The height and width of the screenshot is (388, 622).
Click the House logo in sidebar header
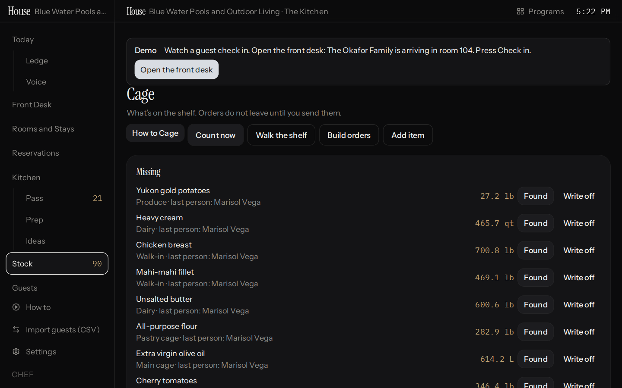coord(19,11)
